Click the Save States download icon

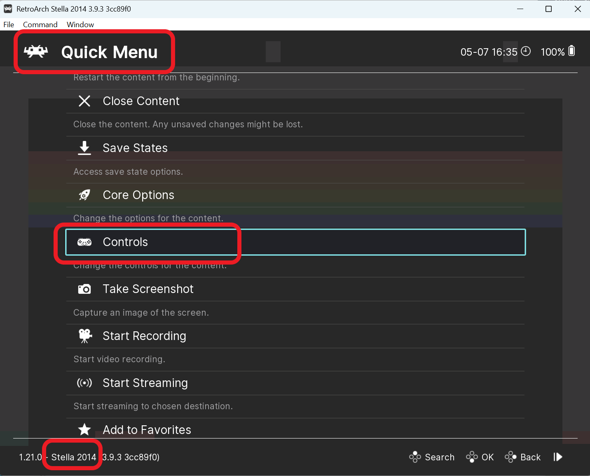pos(84,148)
